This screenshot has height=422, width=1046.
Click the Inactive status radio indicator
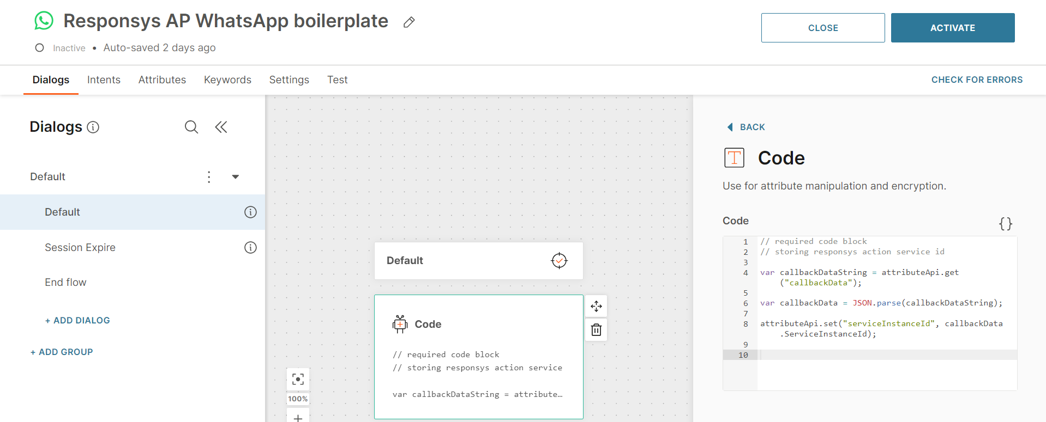[x=39, y=48]
